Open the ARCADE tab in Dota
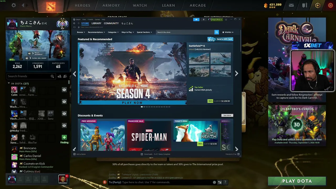This screenshot has height=189, width=336. (x=198, y=5)
